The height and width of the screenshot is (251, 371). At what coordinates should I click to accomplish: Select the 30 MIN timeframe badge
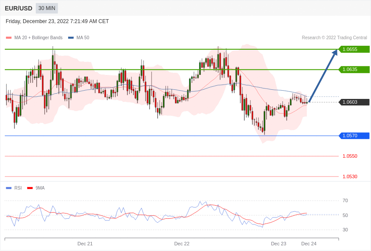pos(47,8)
